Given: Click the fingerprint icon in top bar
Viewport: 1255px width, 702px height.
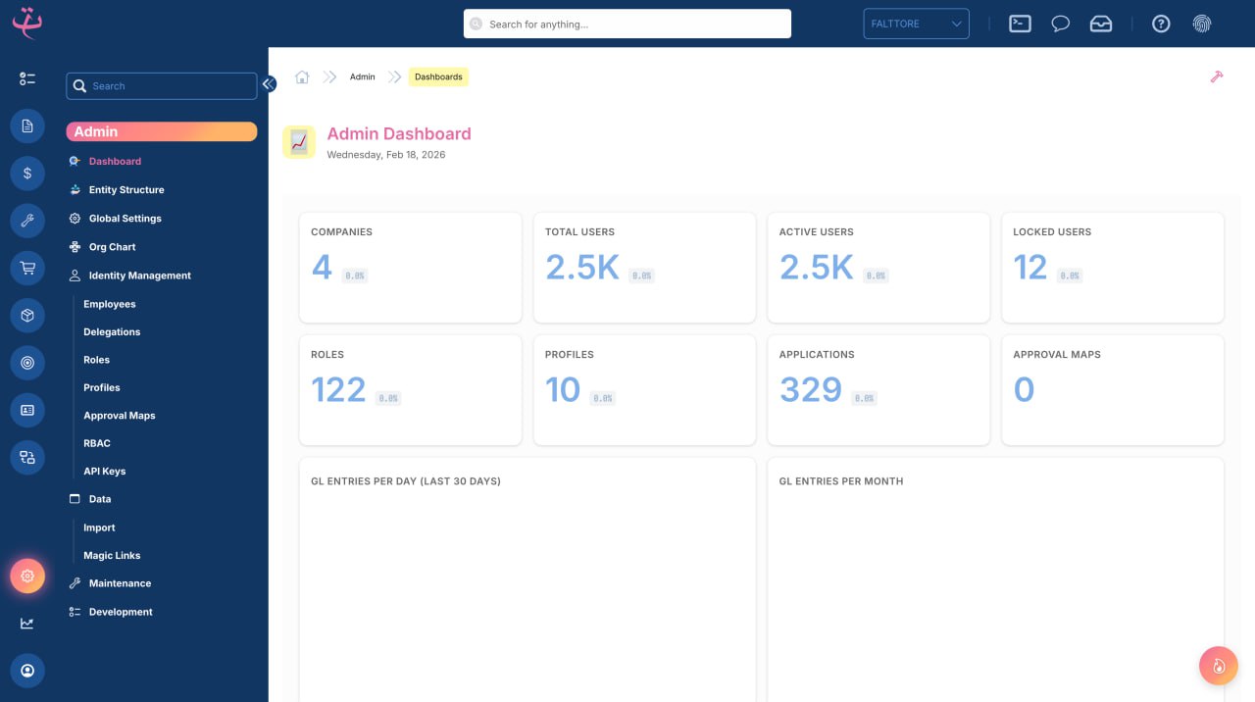Looking at the screenshot, I should pos(1201,24).
